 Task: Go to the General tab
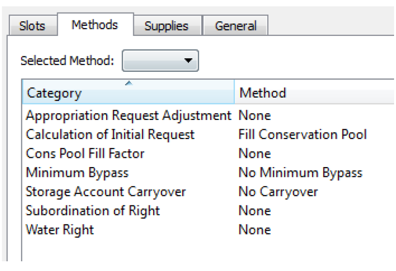coord(235,26)
